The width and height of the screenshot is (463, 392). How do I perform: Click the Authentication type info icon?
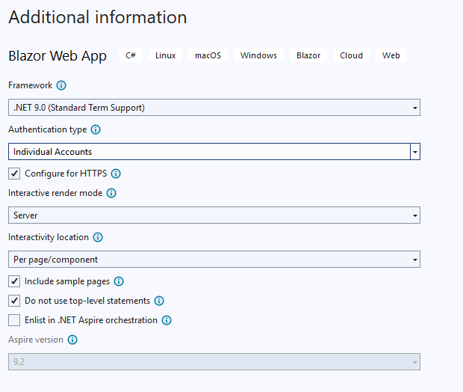[96, 129]
